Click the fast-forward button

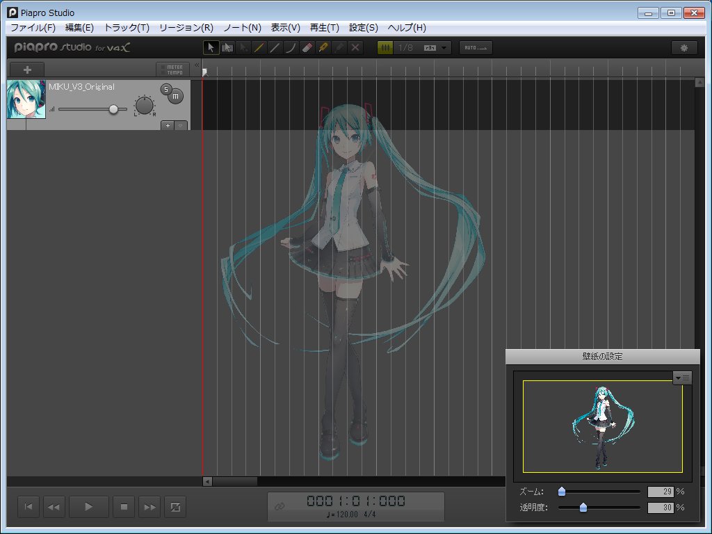coord(149,507)
